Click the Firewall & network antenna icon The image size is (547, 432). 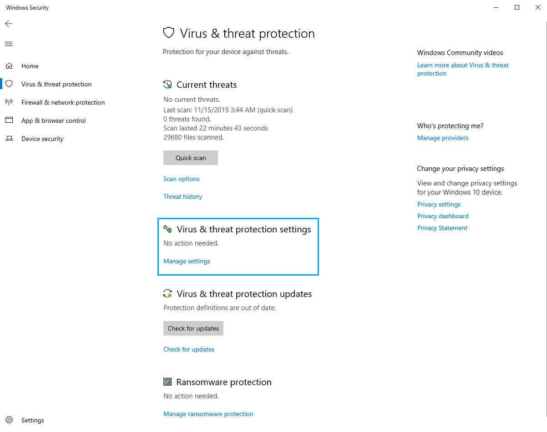point(9,102)
